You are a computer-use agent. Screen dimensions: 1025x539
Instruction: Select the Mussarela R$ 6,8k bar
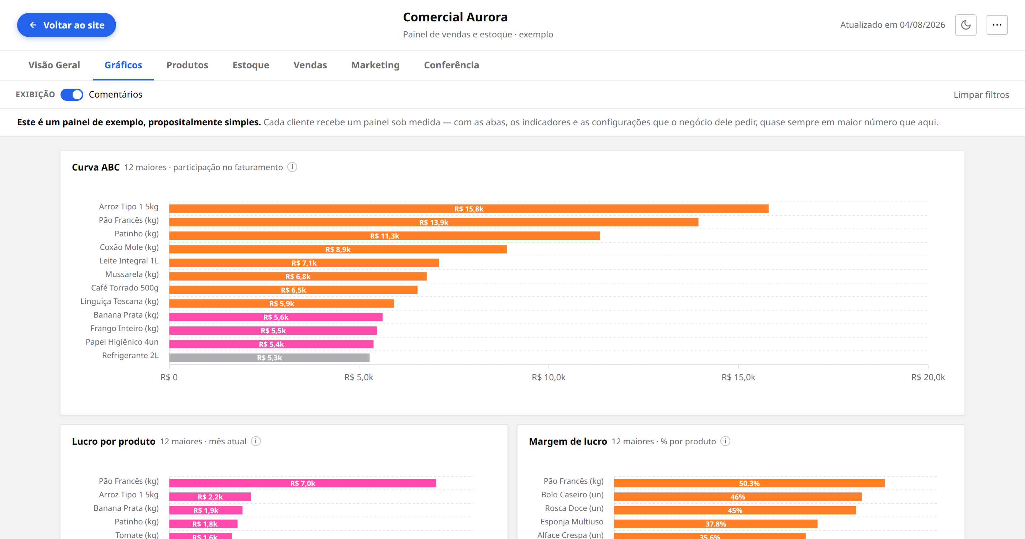click(298, 276)
